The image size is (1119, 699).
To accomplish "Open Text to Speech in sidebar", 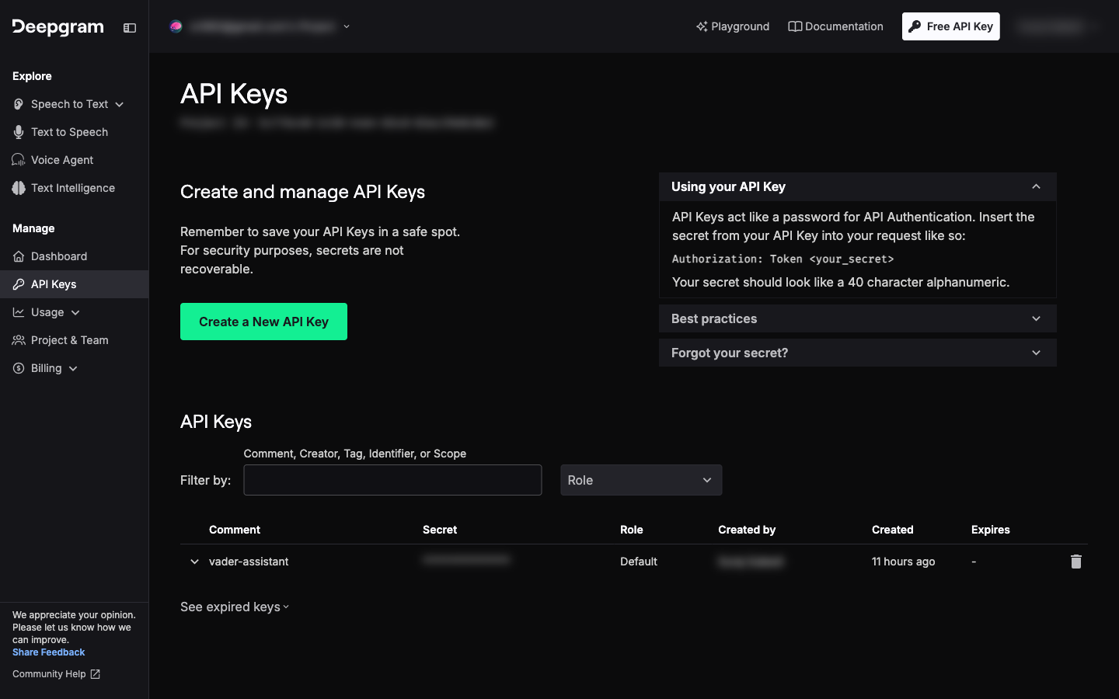I will (69, 132).
